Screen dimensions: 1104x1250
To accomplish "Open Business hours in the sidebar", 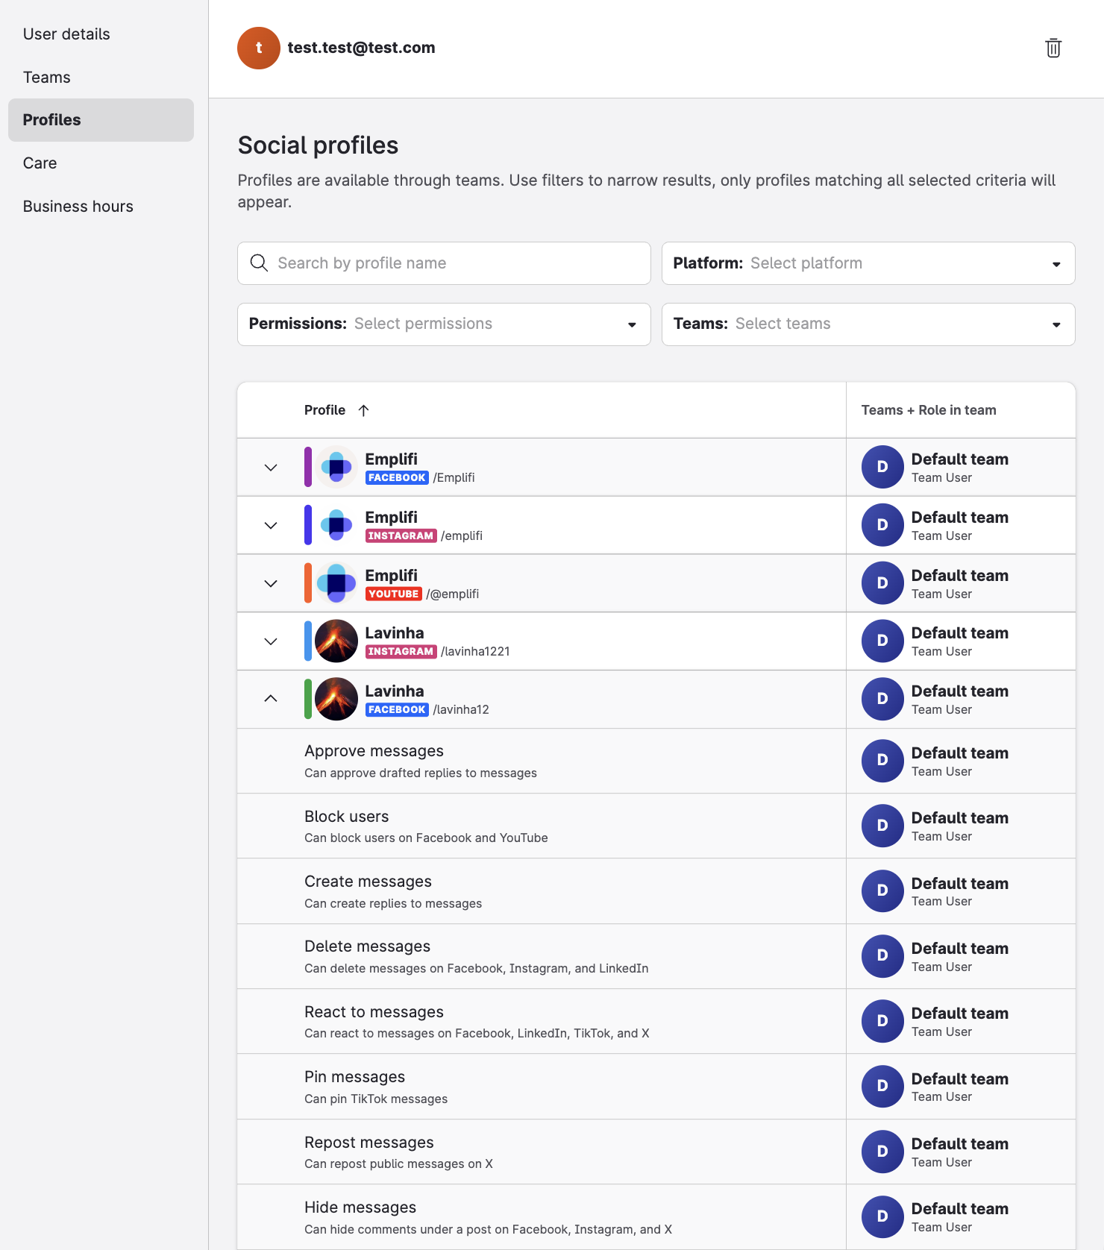I will point(101,207).
